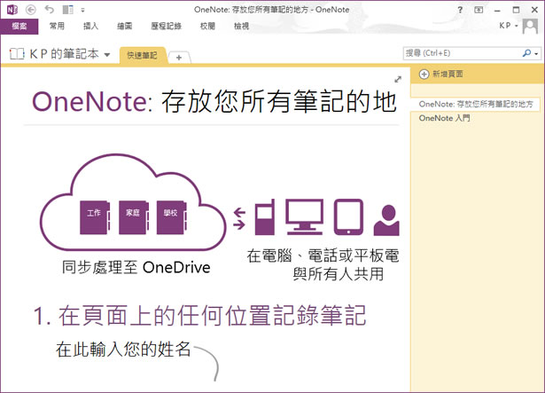Minimize the OneNote window
545x393 pixels.
point(497,10)
